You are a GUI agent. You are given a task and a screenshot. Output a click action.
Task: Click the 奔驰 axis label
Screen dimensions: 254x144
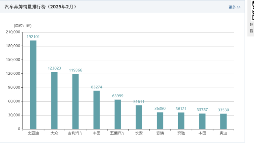181,133
